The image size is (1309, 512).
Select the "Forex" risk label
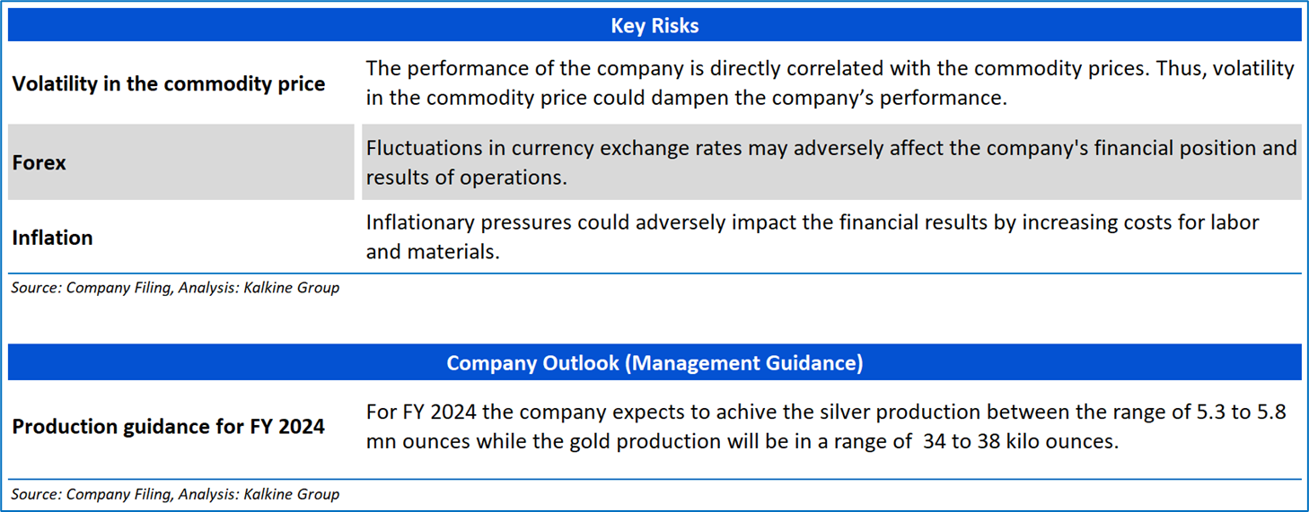tap(40, 162)
